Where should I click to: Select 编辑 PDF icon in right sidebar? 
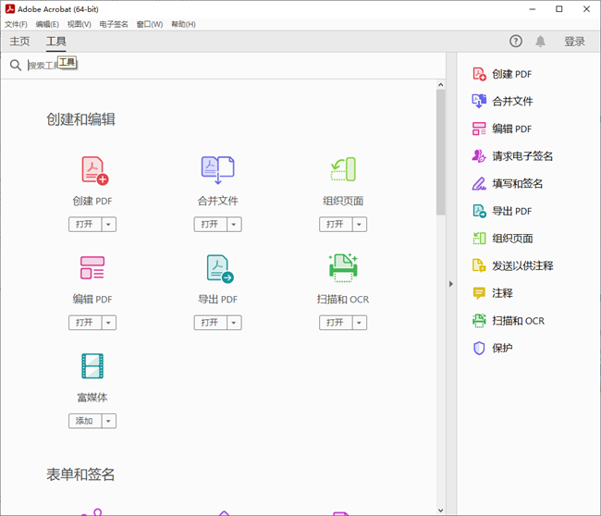[479, 129]
